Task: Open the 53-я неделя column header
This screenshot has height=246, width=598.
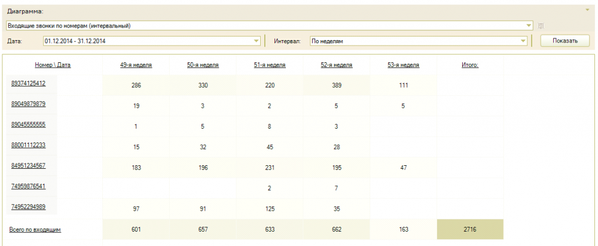Action: [404, 65]
